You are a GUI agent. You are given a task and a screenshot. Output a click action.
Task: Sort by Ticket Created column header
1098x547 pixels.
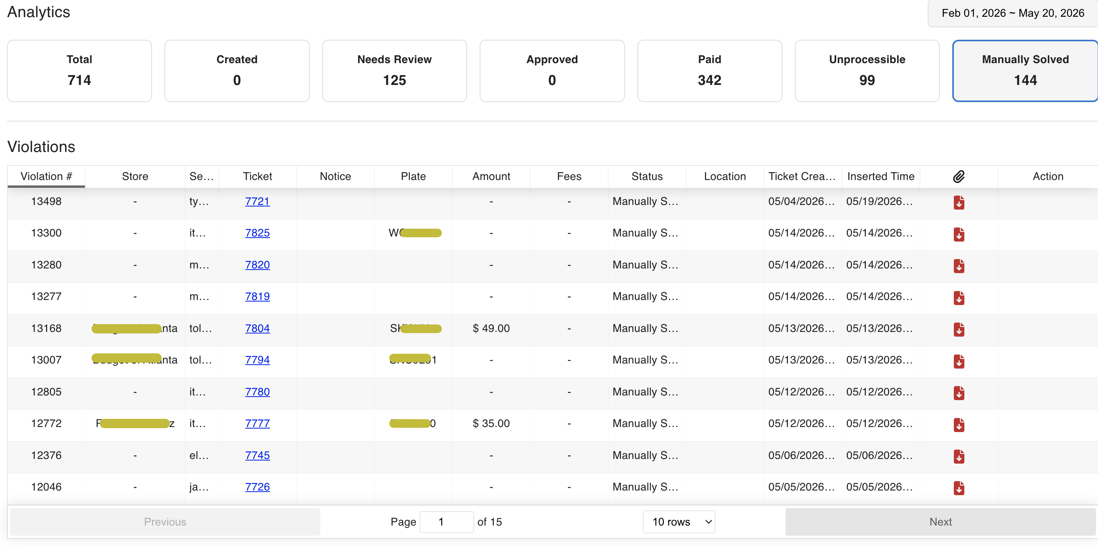(x=803, y=176)
